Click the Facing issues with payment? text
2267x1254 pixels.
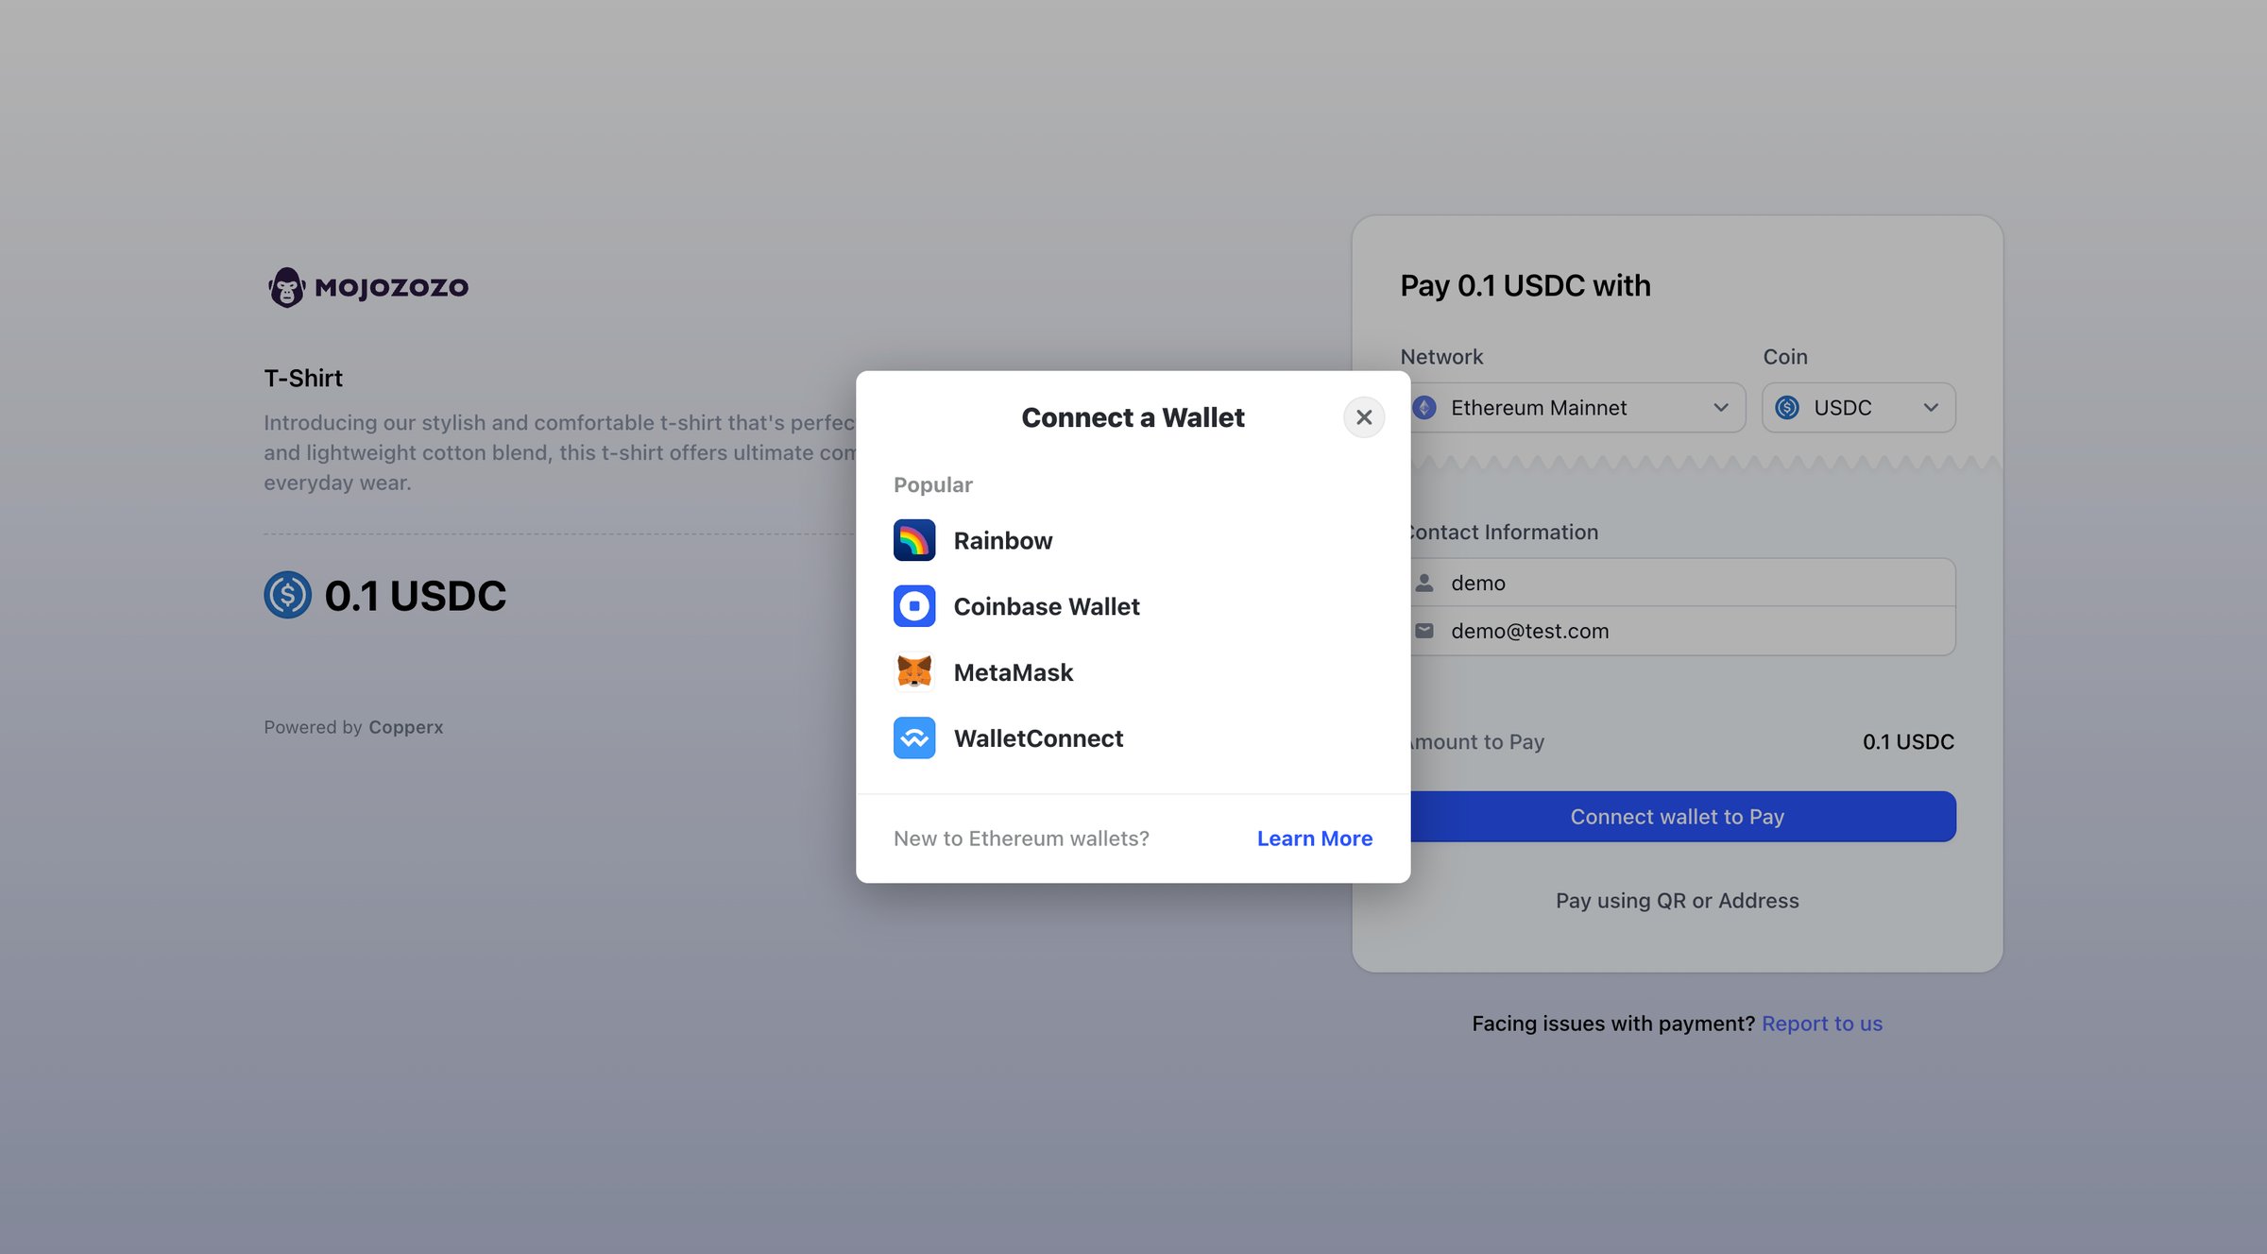(x=1613, y=1024)
